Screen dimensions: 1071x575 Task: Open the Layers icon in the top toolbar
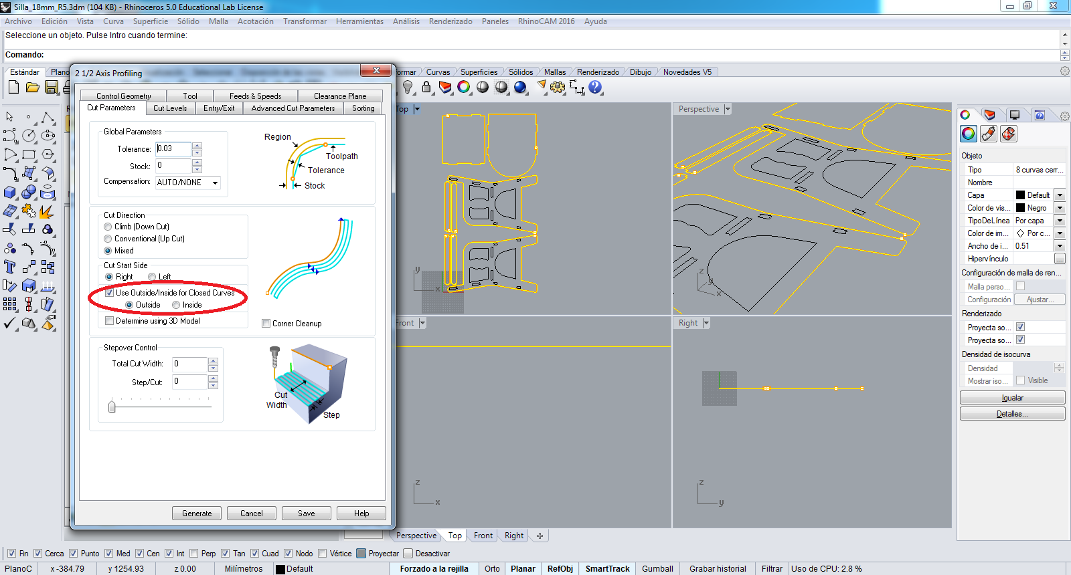[445, 87]
